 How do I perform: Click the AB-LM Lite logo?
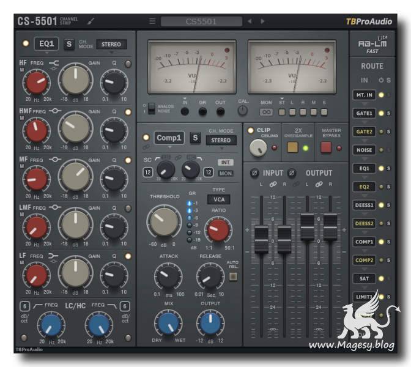coord(372,44)
